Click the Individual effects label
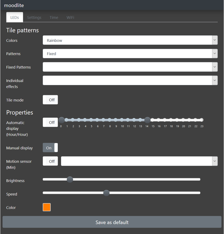The image size is (224, 234). pyautogui.click(x=15, y=84)
